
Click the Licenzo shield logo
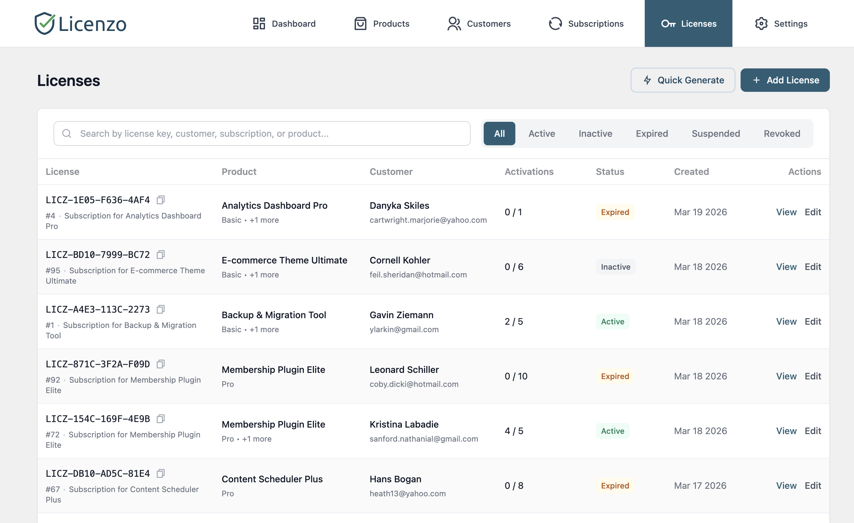(45, 23)
